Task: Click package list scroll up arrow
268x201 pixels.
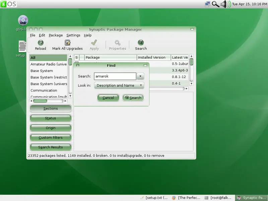Action: point(191,56)
